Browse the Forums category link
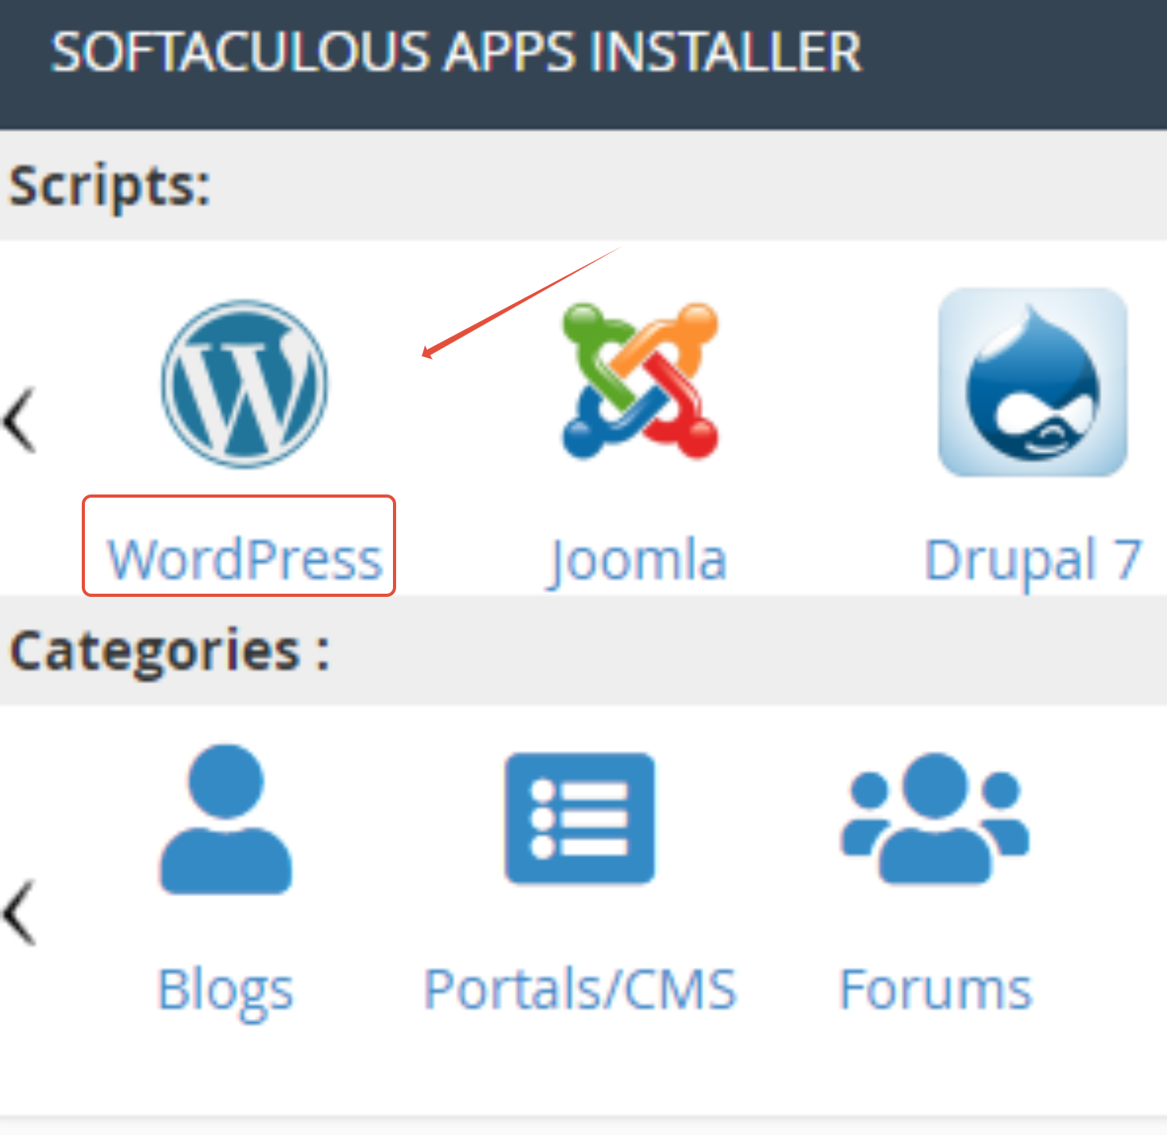 (x=936, y=989)
